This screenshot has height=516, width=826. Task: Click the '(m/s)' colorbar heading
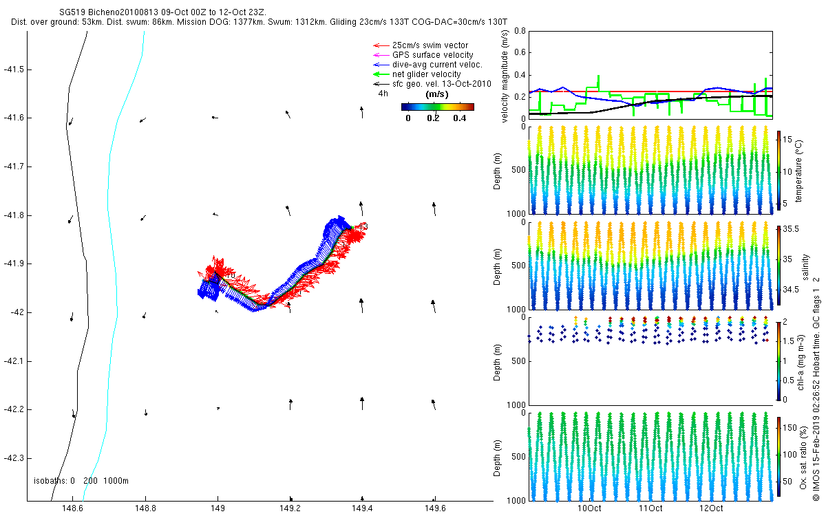point(438,94)
